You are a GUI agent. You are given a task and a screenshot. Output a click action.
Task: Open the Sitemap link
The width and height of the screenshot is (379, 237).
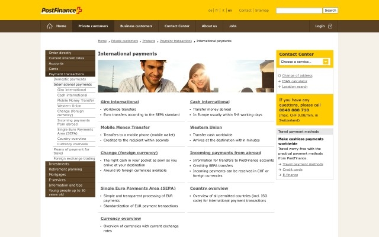[x=262, y=11]
